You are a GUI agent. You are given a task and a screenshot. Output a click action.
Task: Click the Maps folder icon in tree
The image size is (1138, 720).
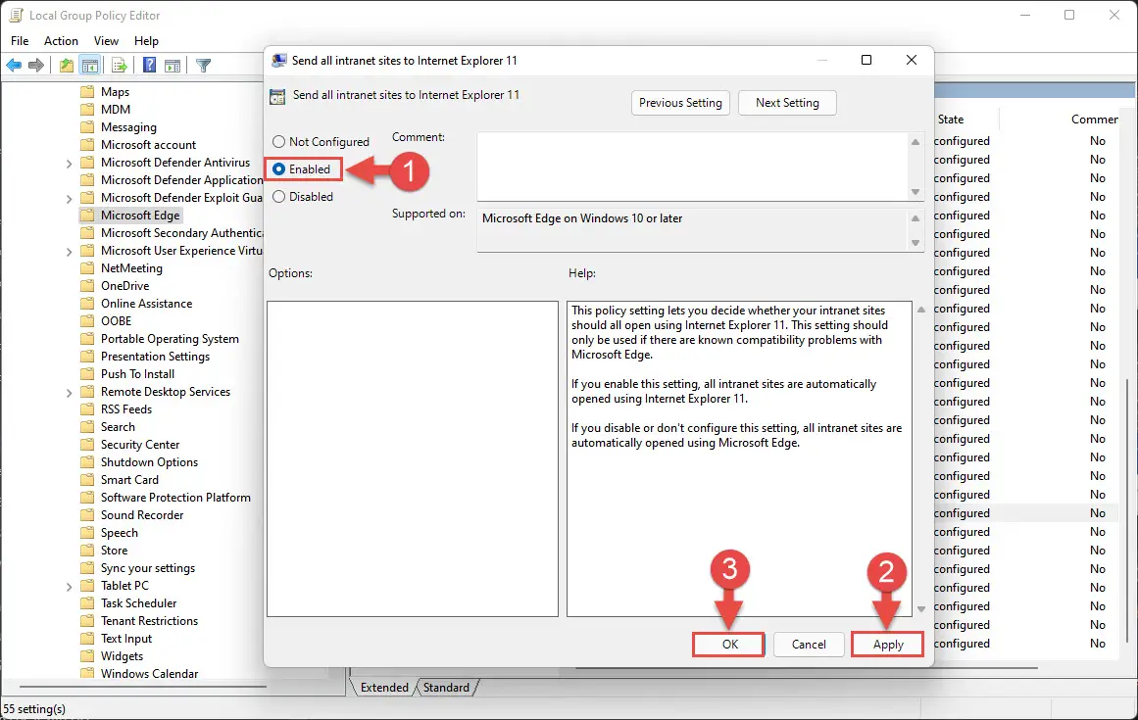pos(87,91)
